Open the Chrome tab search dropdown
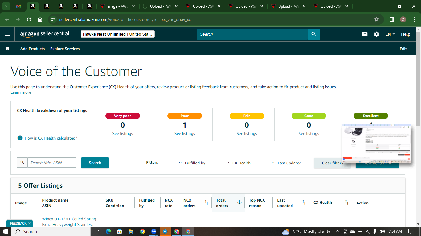Image resolution: width=421 pixels, height=236 pixels. click(x=6, y=6)
